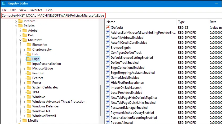This screenshot has height=124, width=222.
Task: Click the Registry Editor app icon in title bar
Action: [3, 3]
